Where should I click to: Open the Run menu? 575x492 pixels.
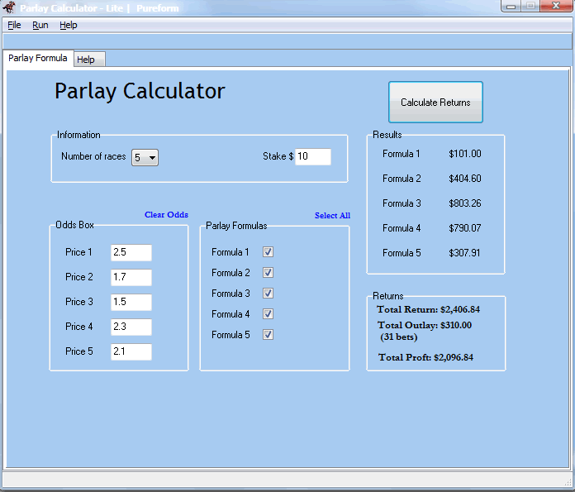tap(40, 25)
